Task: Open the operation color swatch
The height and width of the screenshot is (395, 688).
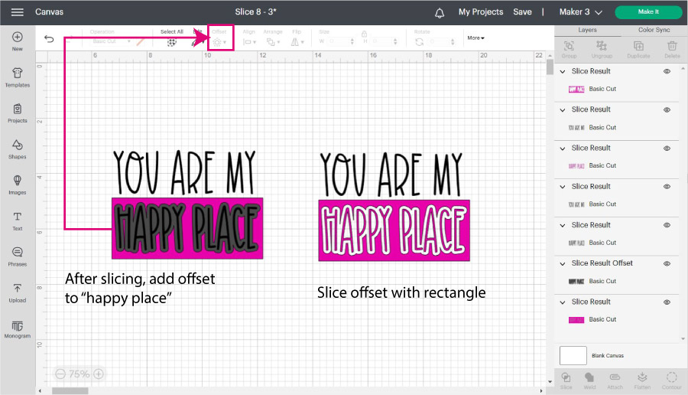Action: [140, 42]
